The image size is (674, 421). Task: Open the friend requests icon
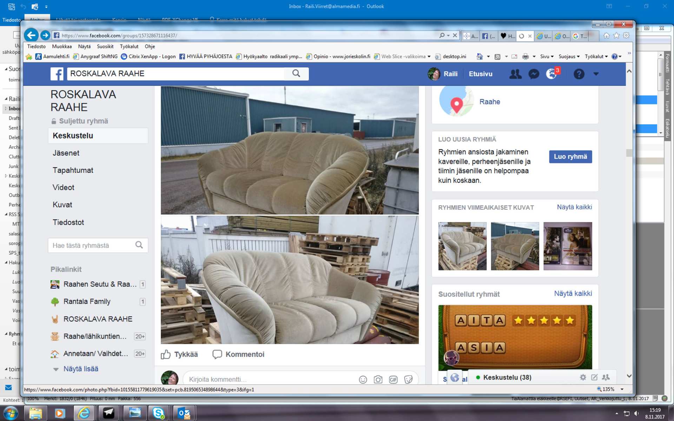click(x=515, y=74)
